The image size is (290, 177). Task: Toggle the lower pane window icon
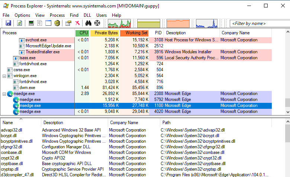[x=48, y=23]
